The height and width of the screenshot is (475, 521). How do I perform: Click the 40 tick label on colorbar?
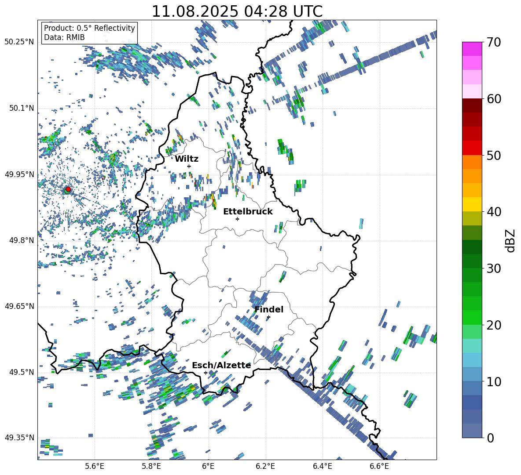tap(494, 212)
